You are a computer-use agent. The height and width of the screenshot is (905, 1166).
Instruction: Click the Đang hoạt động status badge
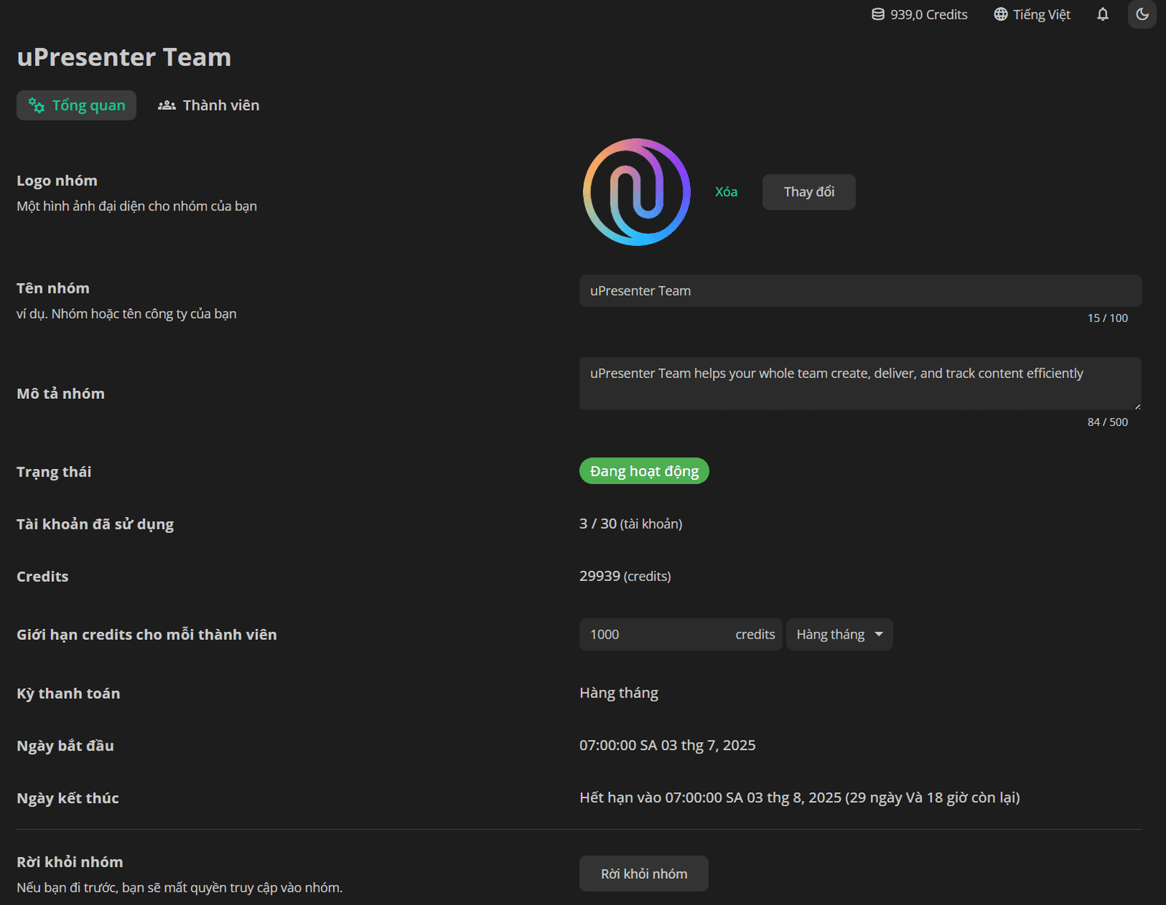click(644, 471)
